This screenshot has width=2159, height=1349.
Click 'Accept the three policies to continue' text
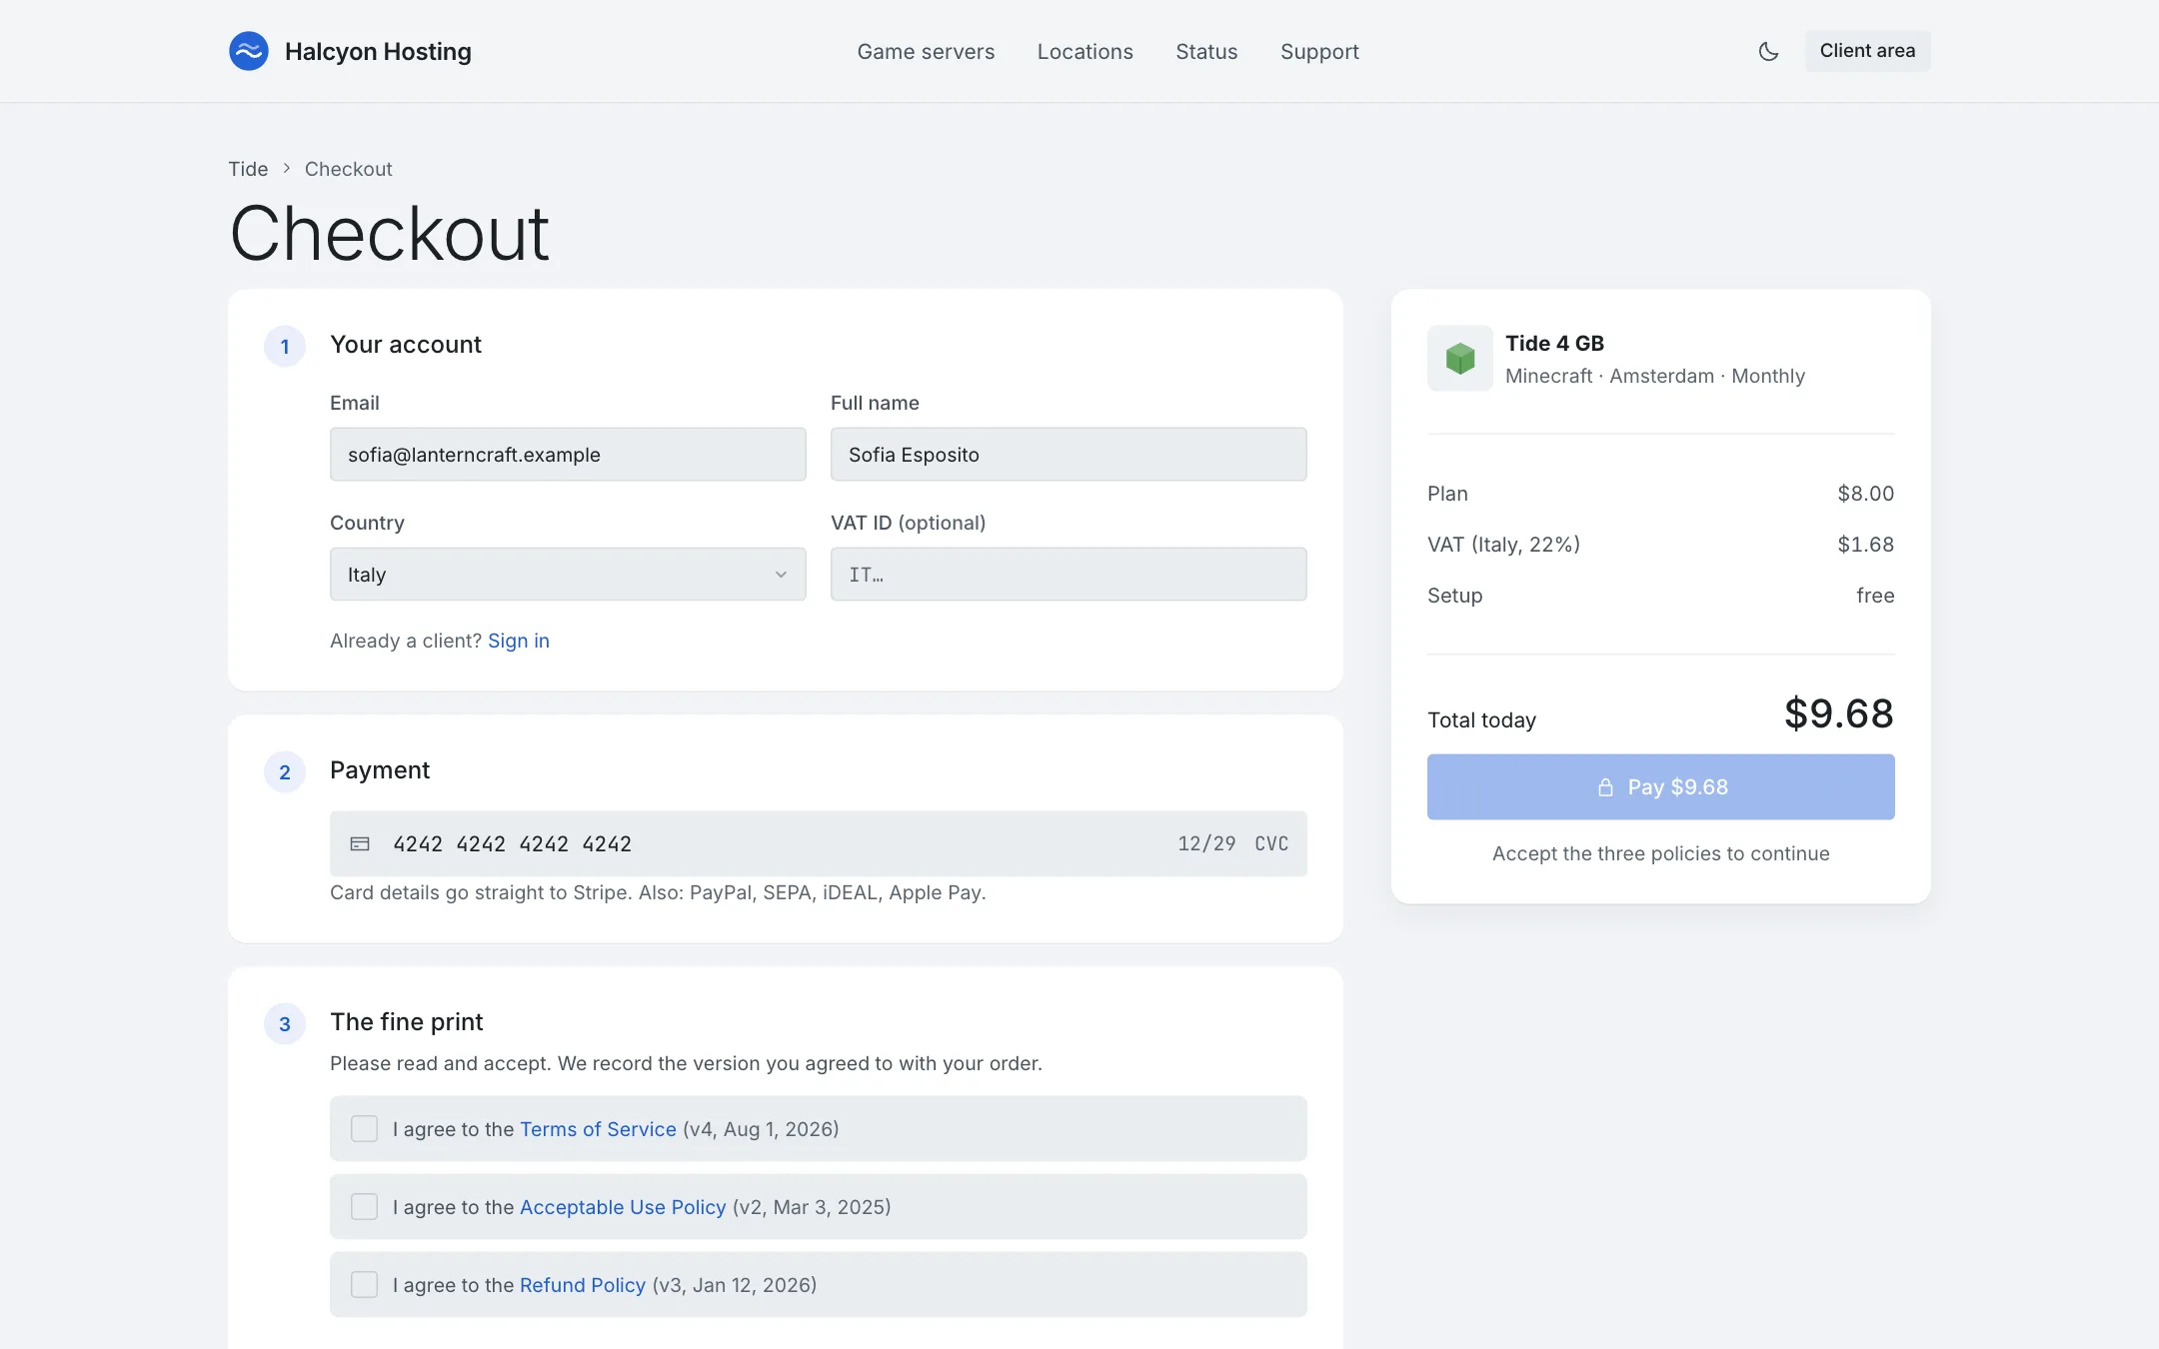pyautogui.click(x=1660, y=853)
